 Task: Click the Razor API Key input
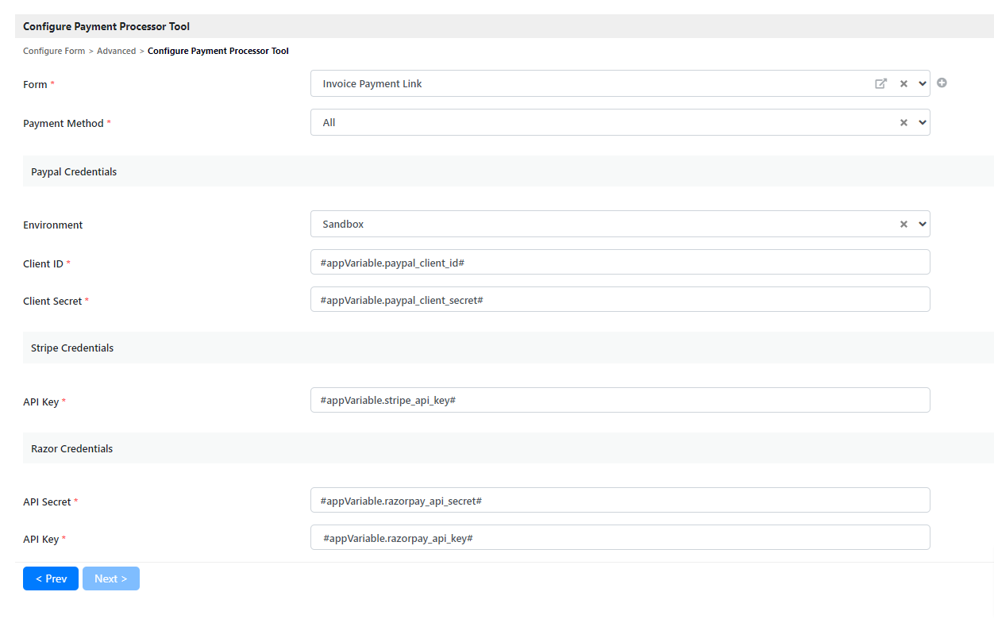point(619,538)
